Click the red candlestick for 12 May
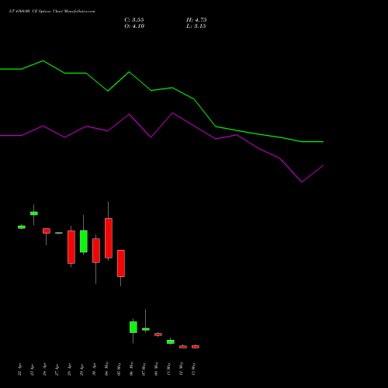 point(183,347)
